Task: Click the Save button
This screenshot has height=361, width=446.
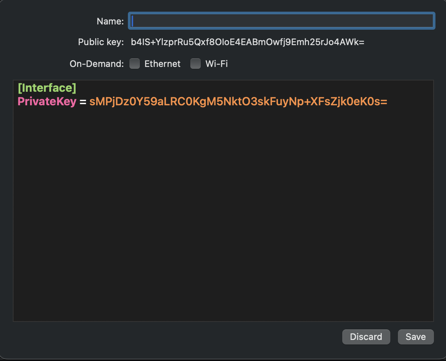Action: coord(416,337)
